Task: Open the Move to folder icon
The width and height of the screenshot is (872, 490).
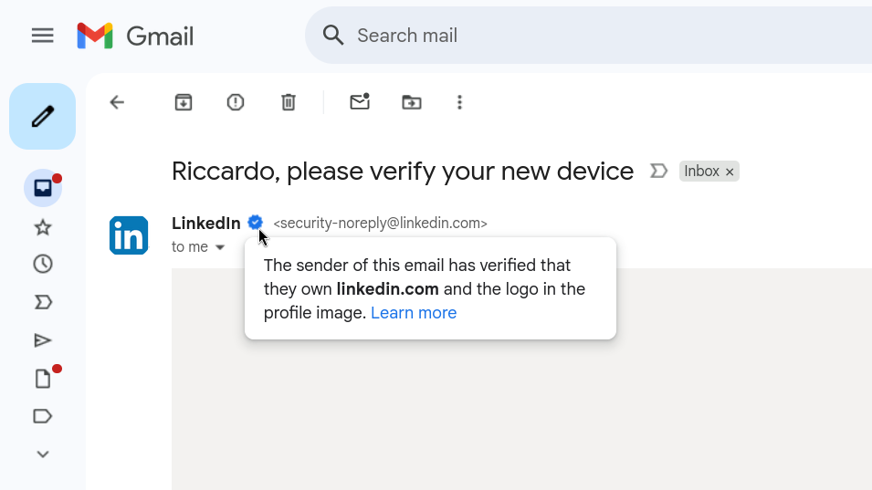Action: [x=412, y=102]
